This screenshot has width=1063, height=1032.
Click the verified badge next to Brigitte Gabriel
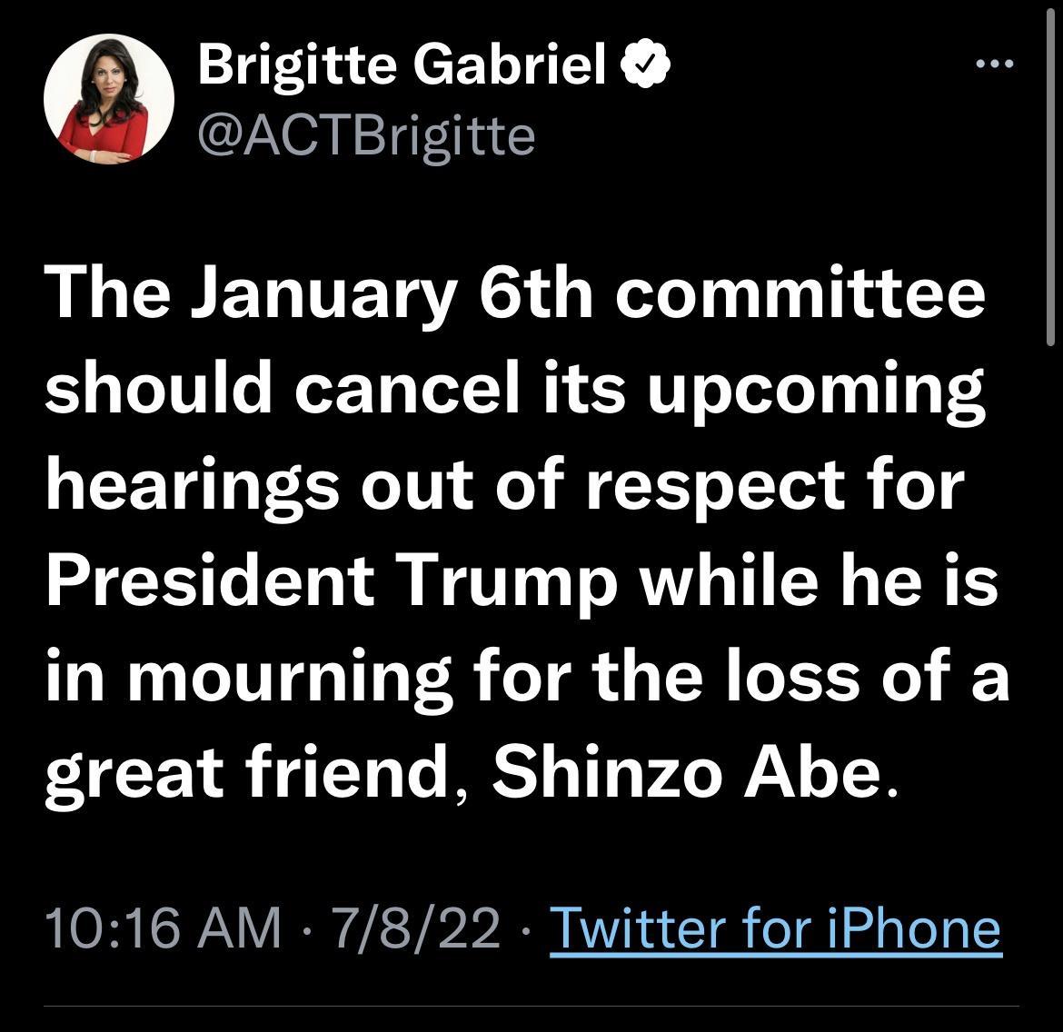click(x=646, y=62)
